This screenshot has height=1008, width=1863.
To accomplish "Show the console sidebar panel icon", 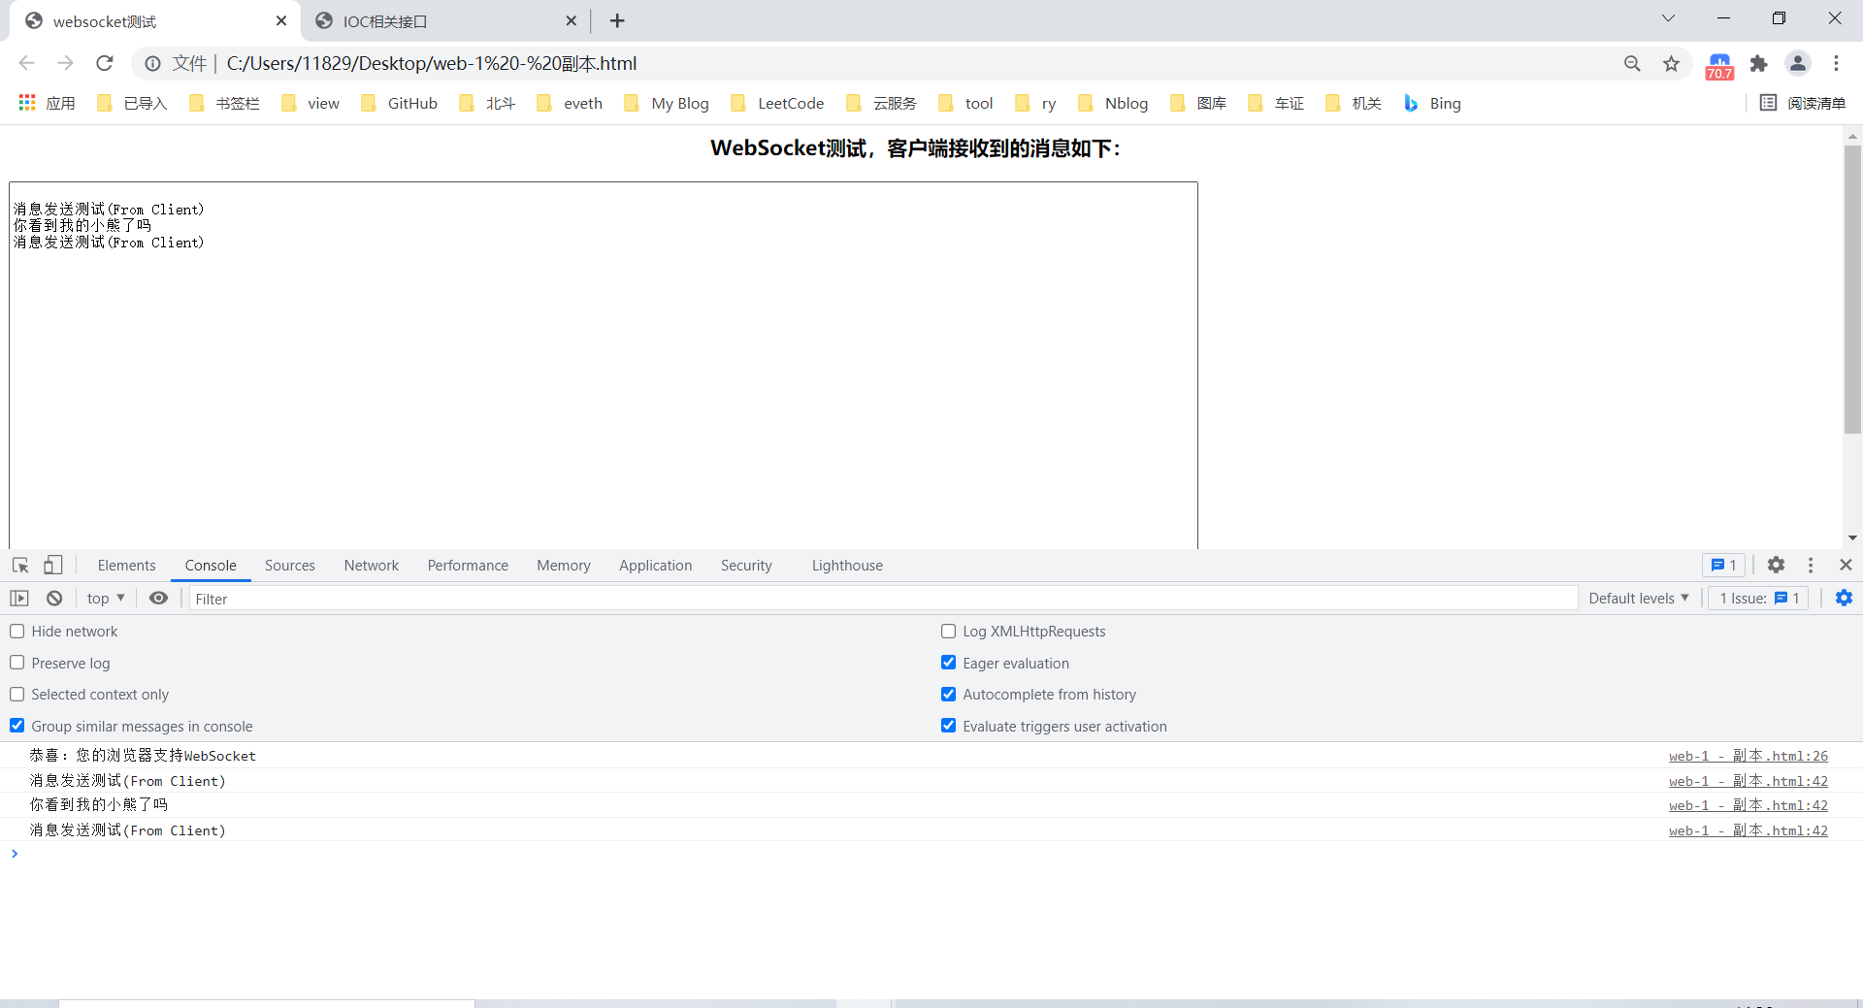I will (x=19, y=599).
